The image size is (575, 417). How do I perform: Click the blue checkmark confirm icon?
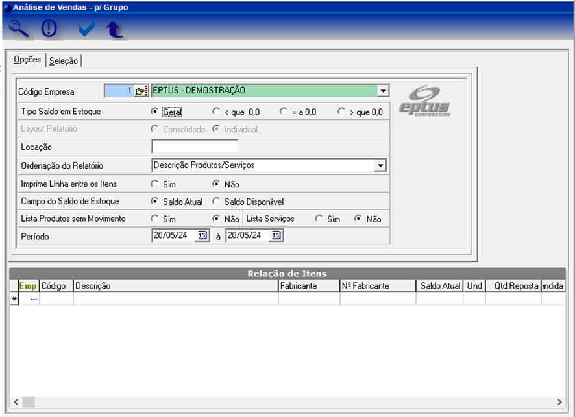point(86,29)
